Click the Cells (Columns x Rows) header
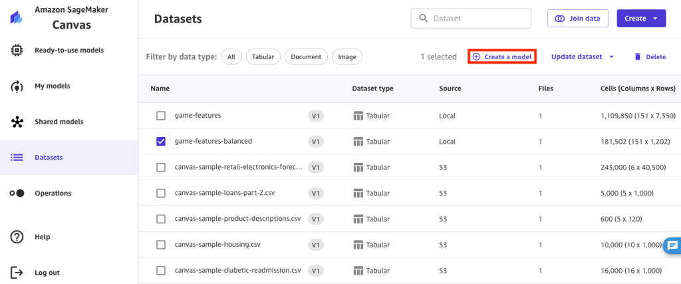The width and height of the screenshot is (681, 284). 638,88
